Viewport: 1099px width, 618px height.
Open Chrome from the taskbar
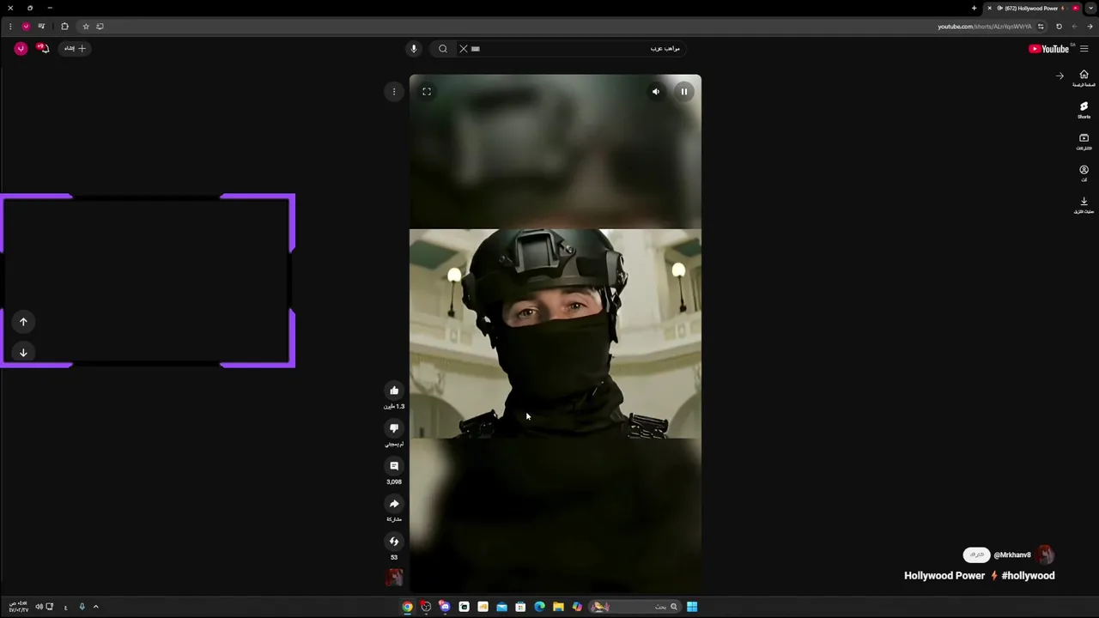click(x=407, y=607)
